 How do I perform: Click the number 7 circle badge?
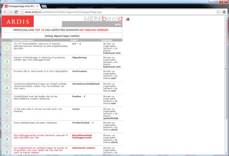tap(7, 127)
